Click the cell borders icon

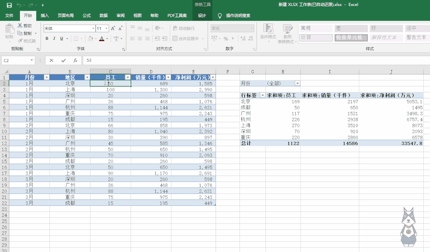point(76,39)
